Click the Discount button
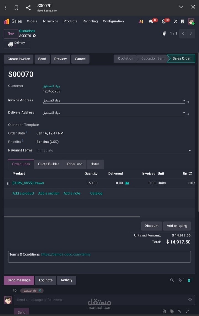Viewport: 199px width, 316px height. click(151, 226)
